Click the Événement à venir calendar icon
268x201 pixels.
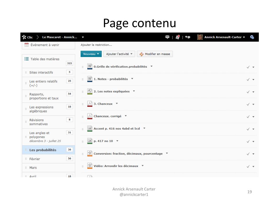pyautogui.click(x=26, y=45)
